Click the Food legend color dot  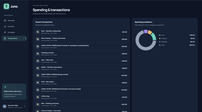[x=160, y=35]
